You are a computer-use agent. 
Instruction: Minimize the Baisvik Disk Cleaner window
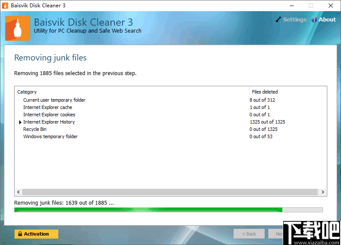pos(292,6)
